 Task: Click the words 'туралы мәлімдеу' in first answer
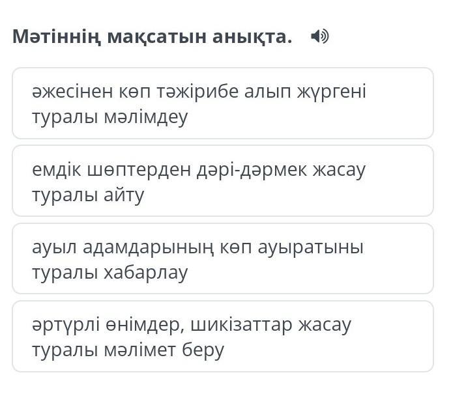click(110, 117)
